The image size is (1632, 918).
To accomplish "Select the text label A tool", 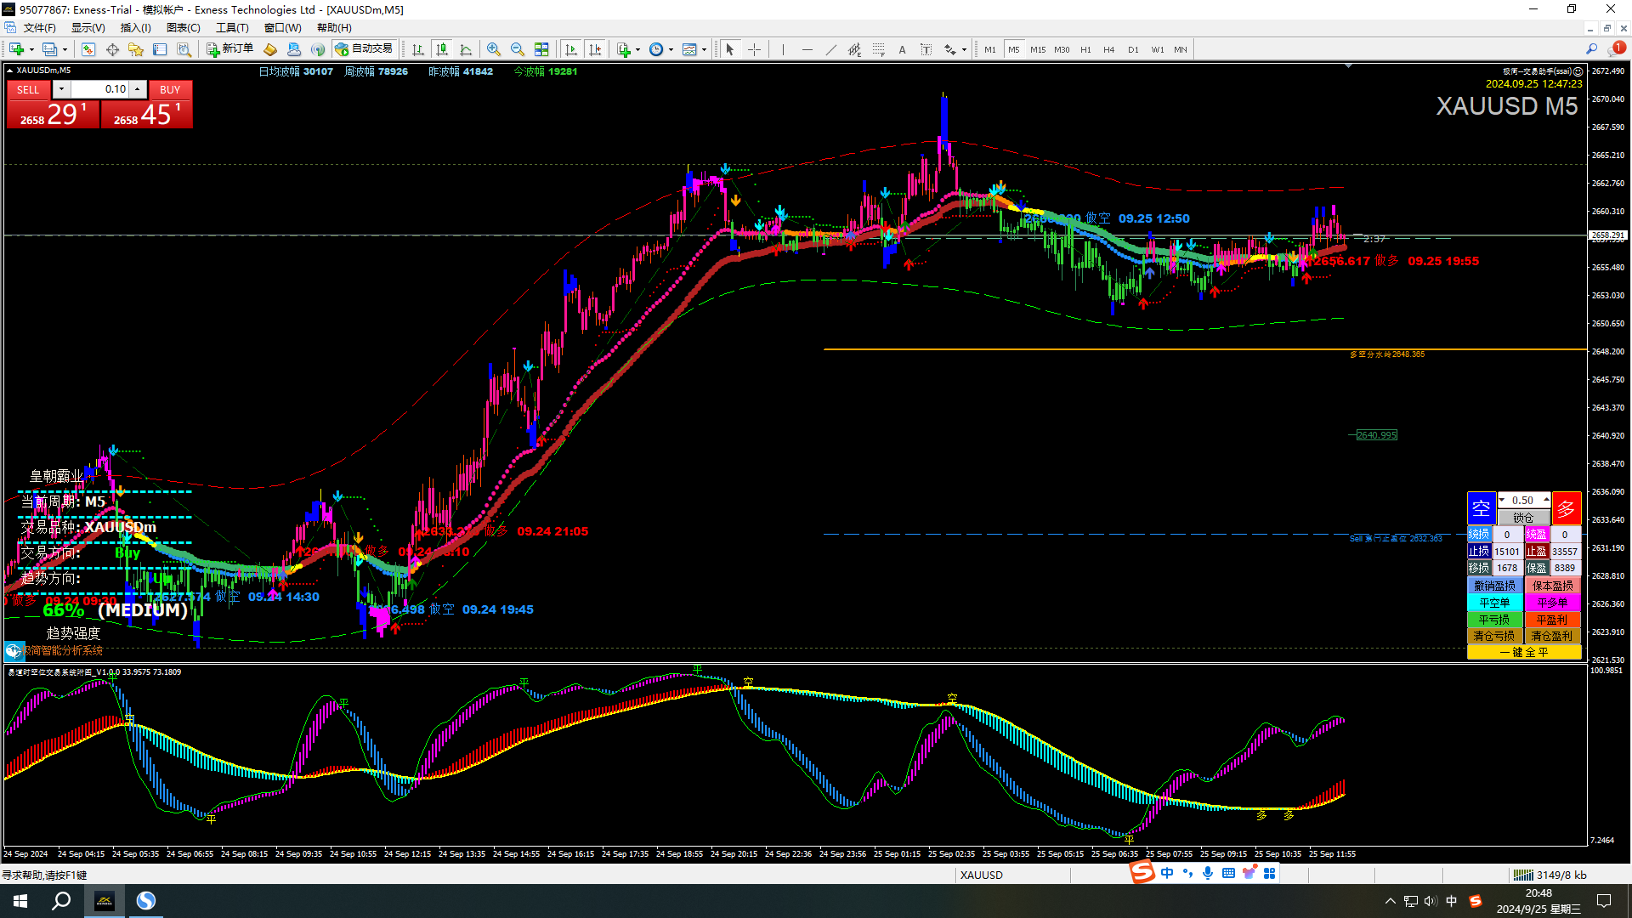I will [x=902, y=49].
